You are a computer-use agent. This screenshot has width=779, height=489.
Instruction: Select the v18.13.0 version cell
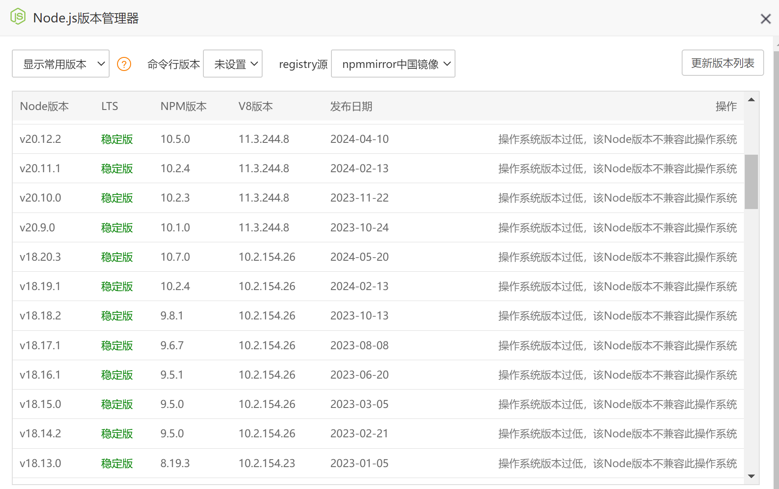point(40,464)
